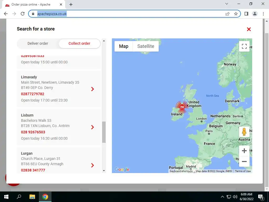
Task: Click Limavady hours 17:00 until 23:30
Action: coord(44,100)
